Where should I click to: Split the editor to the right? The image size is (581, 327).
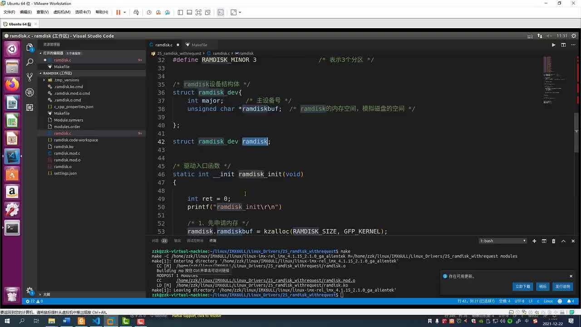pos(563,45)
